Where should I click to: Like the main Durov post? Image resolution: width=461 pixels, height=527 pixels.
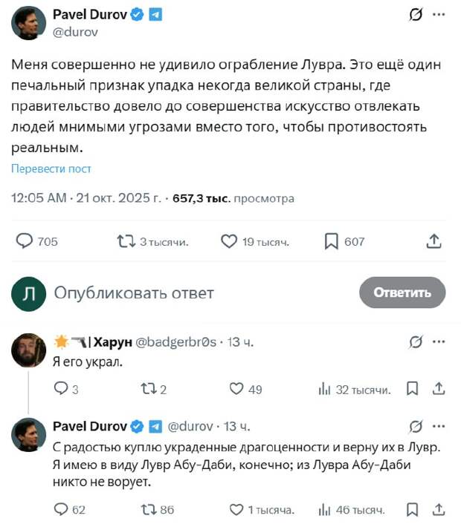[229, 241]
